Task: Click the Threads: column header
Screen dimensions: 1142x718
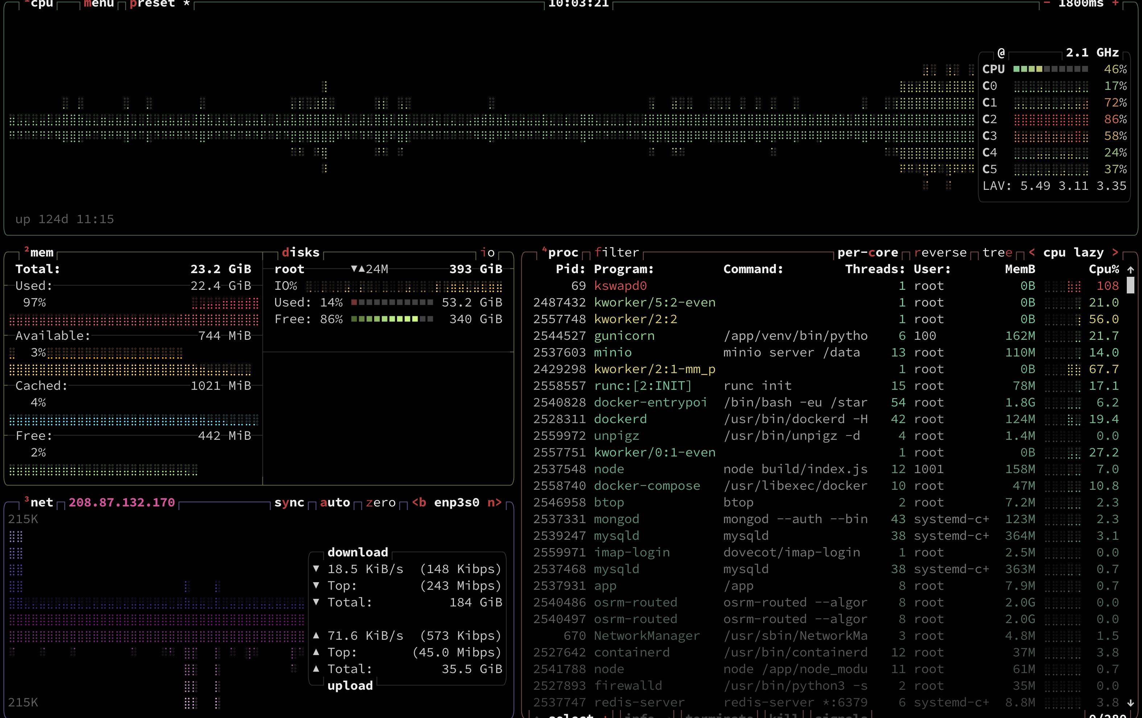Action: [876, 269]
